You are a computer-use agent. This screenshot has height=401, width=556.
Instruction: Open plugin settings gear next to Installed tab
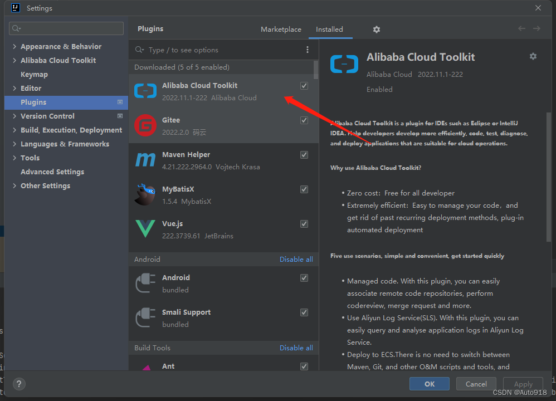(376, 29)
